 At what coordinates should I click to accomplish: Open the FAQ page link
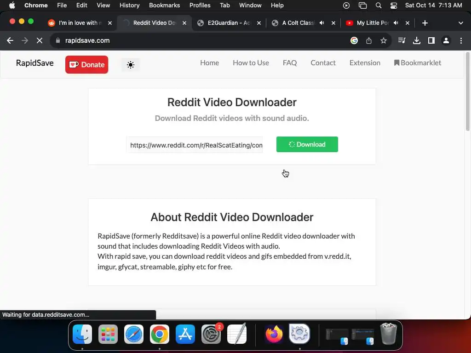[x=290, y=63]
